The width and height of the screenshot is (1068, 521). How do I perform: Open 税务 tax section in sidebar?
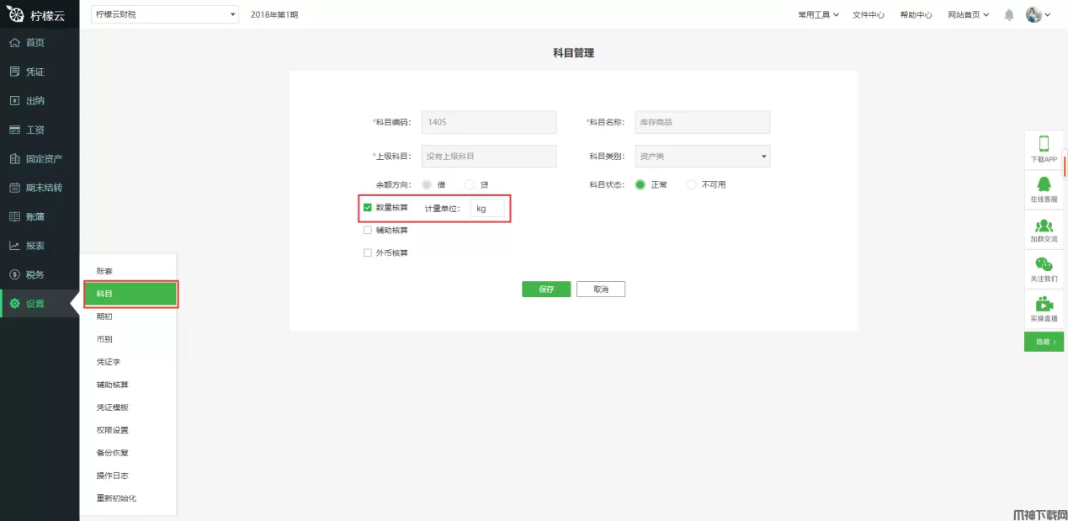tap(40, 274)
